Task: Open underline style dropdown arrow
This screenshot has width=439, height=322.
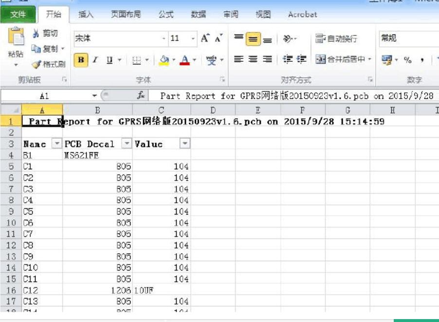Action: [120, 60]
